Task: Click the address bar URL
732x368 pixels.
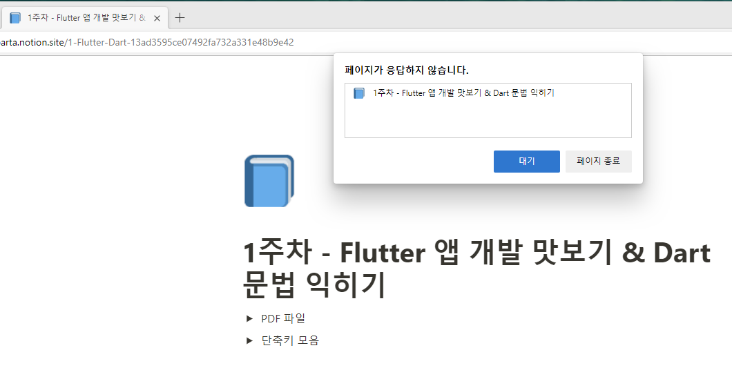Action: click(x=146, y=43)
